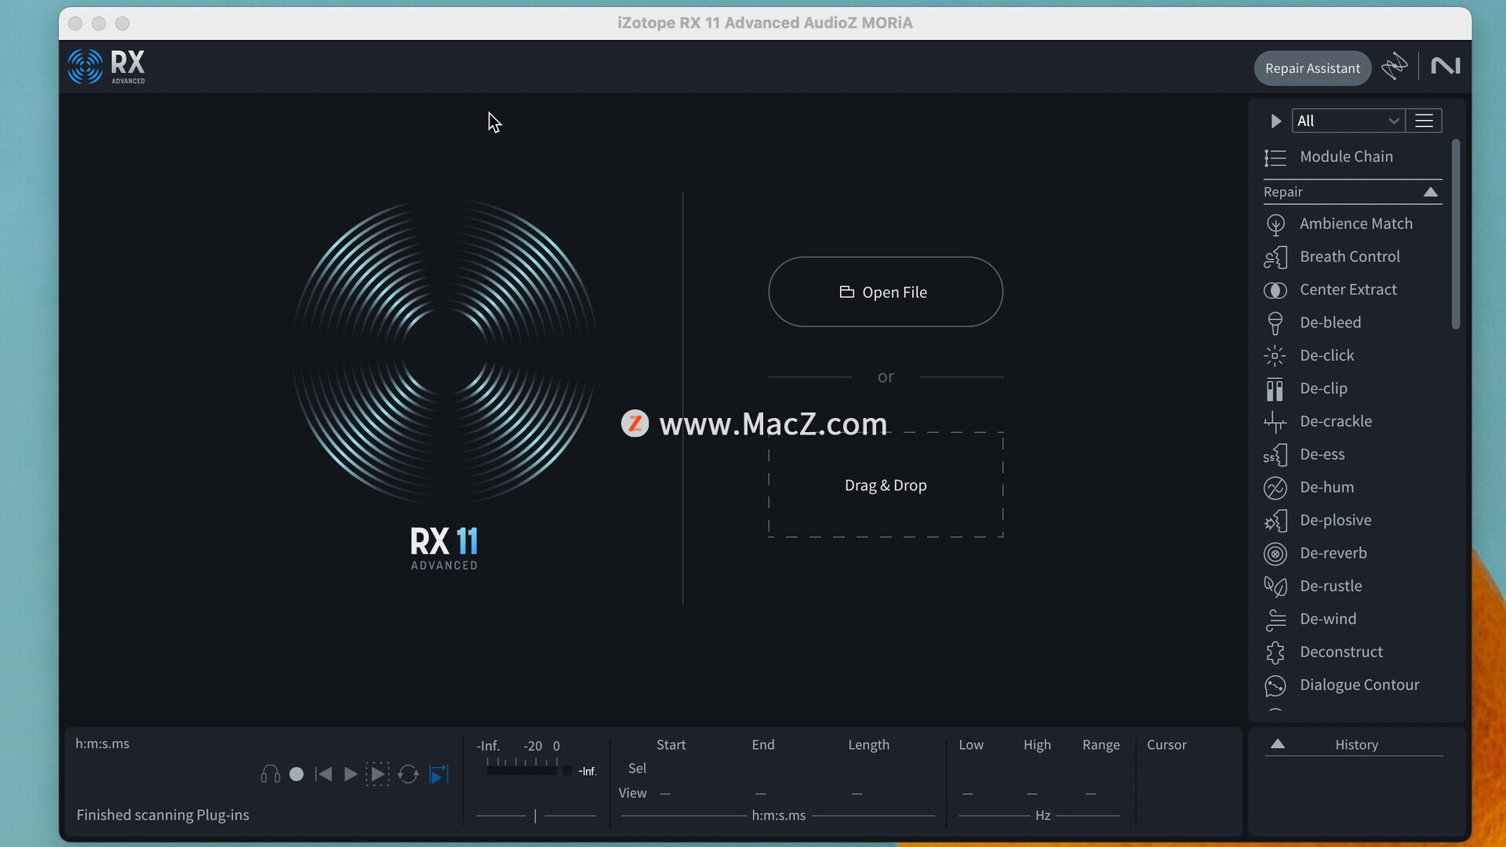Click the De-plosive module icon
Image resolution: width=1506 pixels, height=847 pixels.
pyautogui.click(x=1275, y=521)
